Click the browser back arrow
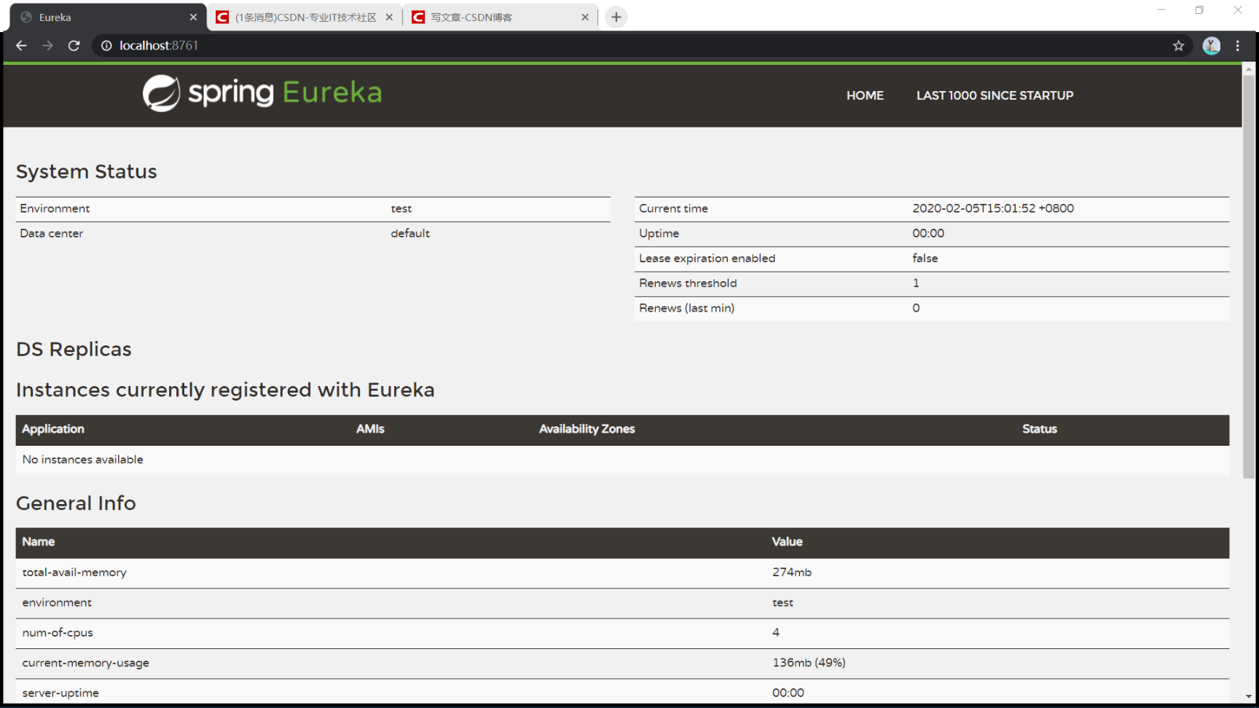The image size is (1259, 708). click(21, 45)
